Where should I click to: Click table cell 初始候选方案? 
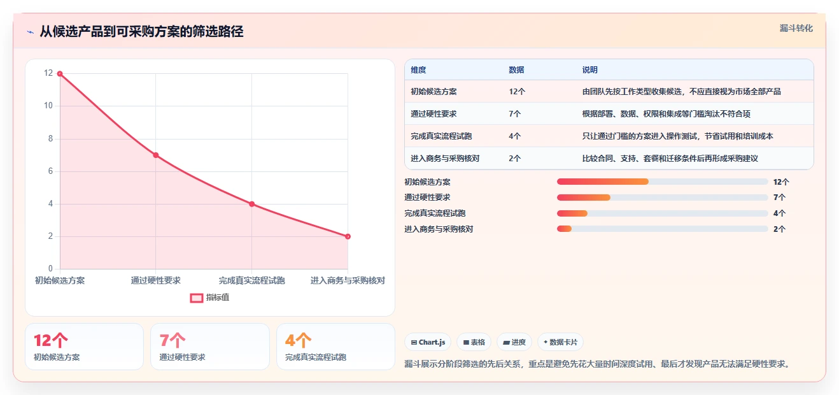(x=434, y=92)
